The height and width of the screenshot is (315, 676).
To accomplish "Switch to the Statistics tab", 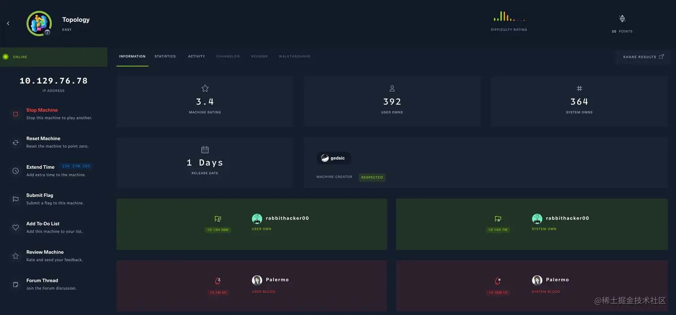I will (x=165, y=56).
